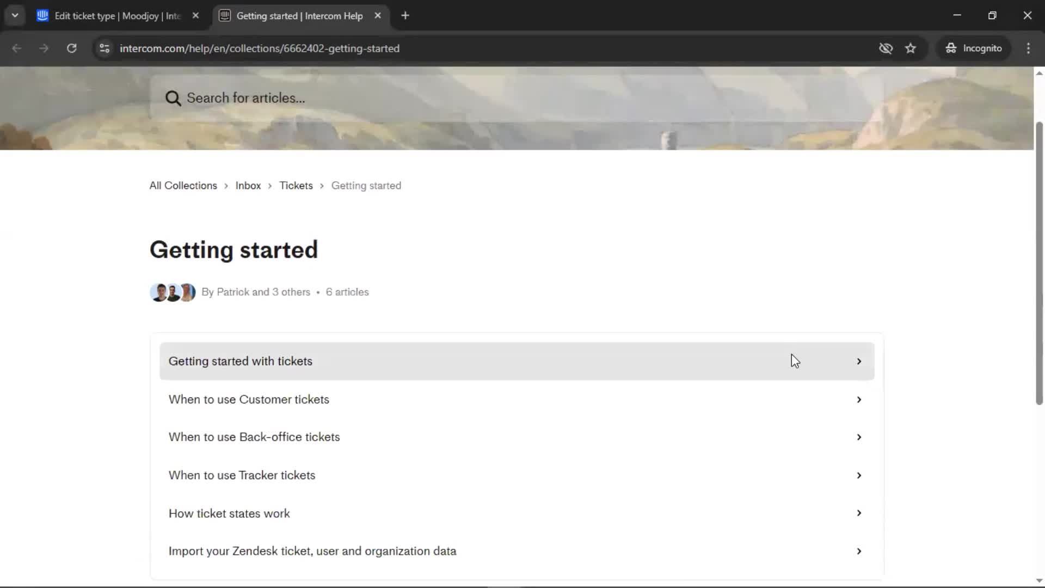Click 'By Patrick and 3 others' text
Viewport: 1045px width, 588px height.
[x=256, y=292]
